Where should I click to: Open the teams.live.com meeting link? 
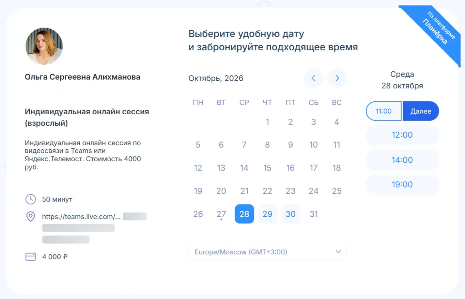tap(82, 217)
